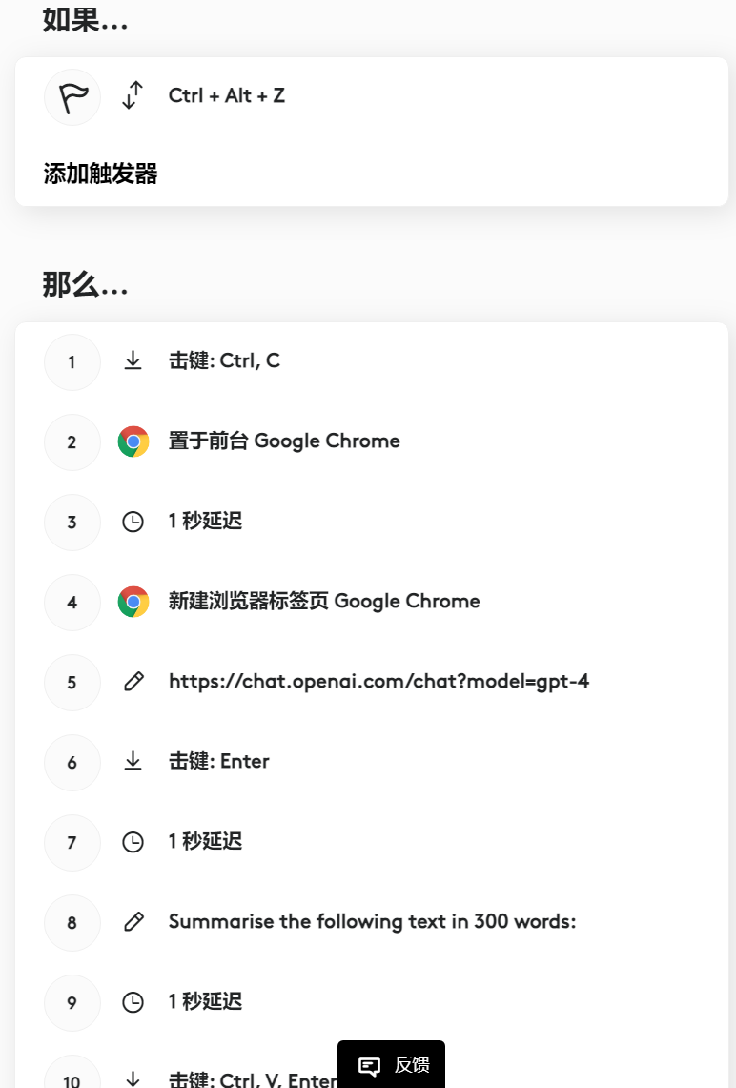The height and width of the screenshot is (1088, 736).
Task: Click 添加触发器 to add a trigger
Action: tap(100, 174)
